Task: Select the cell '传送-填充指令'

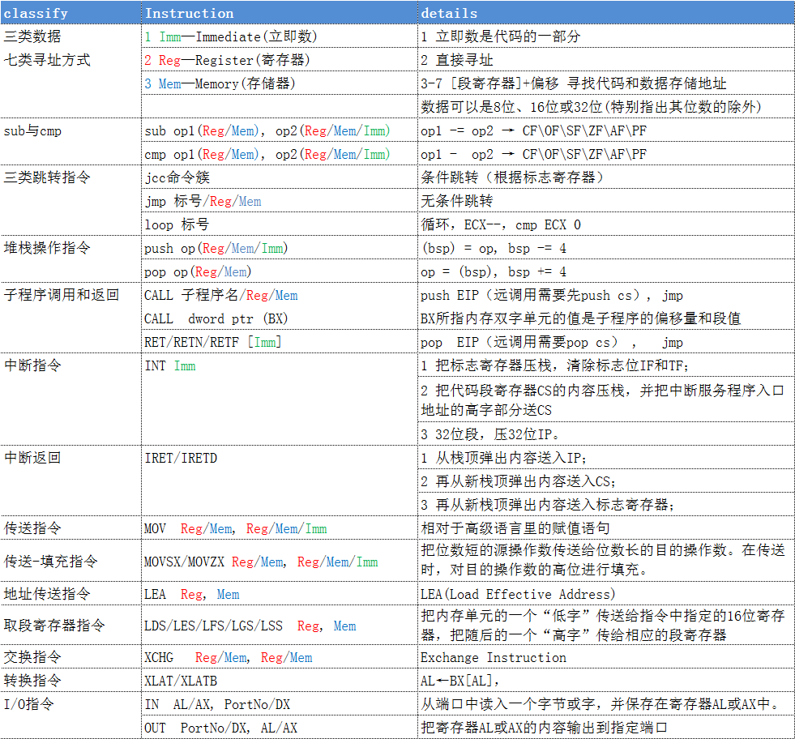Action: click(x=71, y=561)
